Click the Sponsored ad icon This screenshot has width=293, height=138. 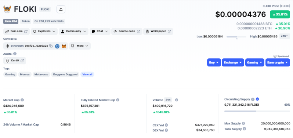click(275, 56)
